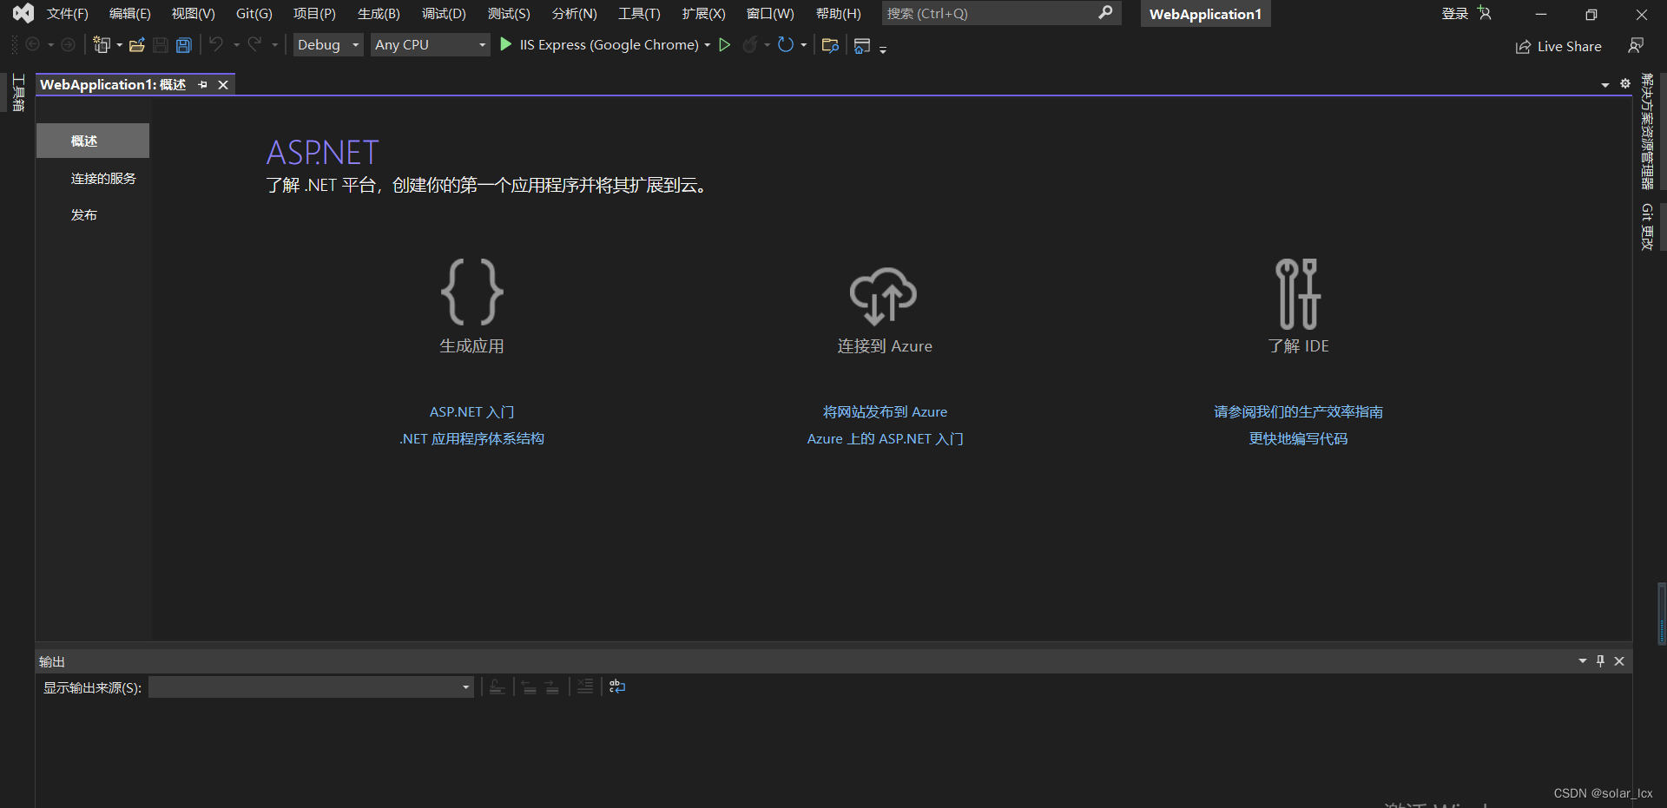Open the ASP.NET 入门 link

point(471,411)
